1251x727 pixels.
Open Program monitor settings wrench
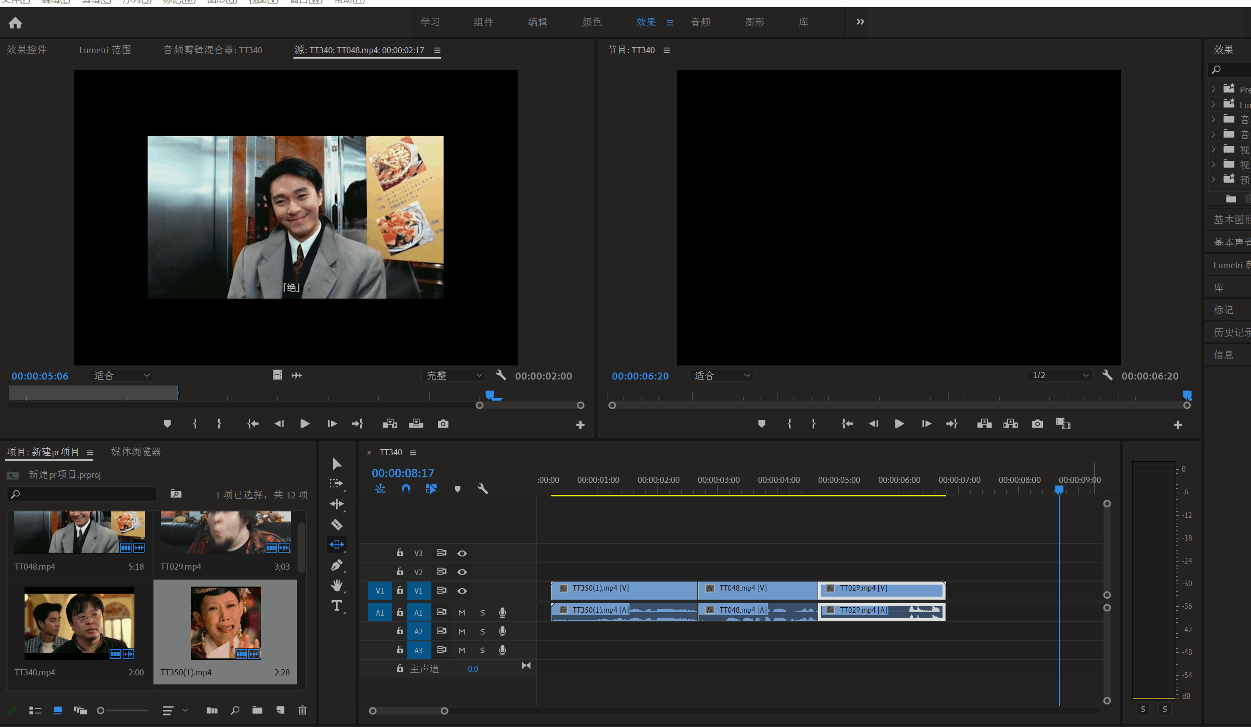[x=1107, y=375]
